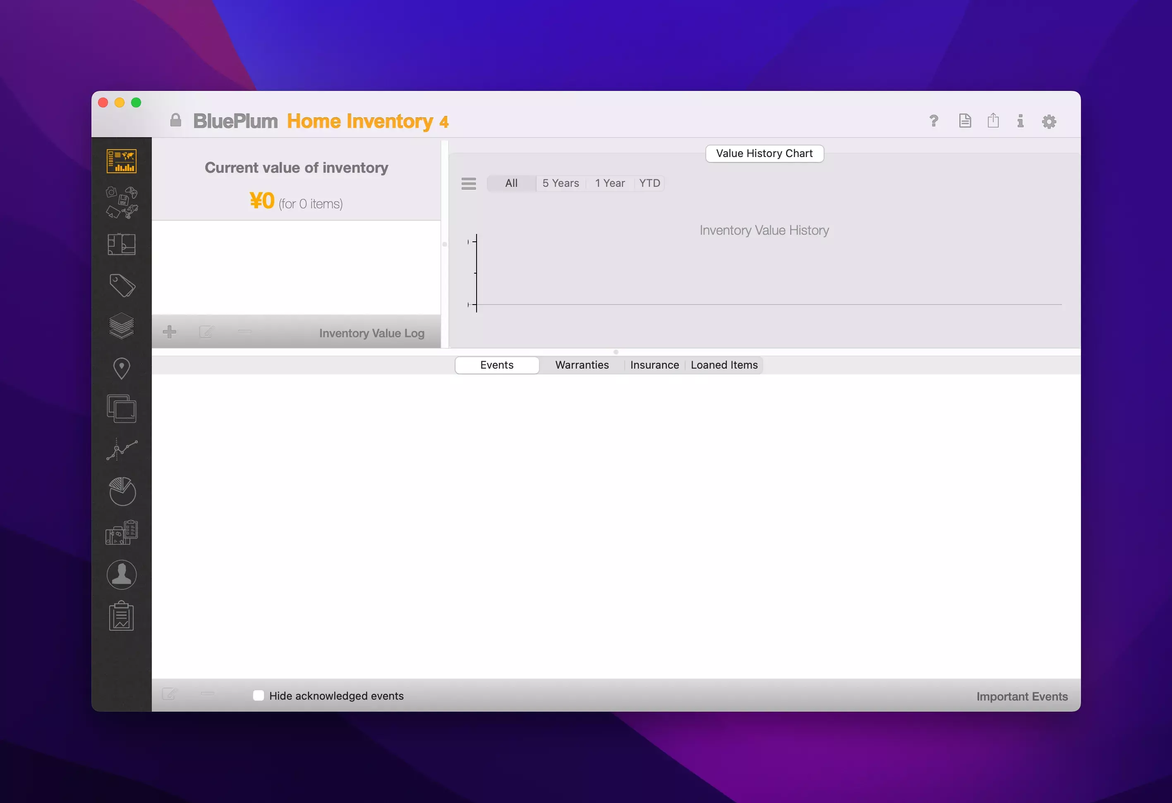Open the items collection sidebar icon

click(122, 203)
